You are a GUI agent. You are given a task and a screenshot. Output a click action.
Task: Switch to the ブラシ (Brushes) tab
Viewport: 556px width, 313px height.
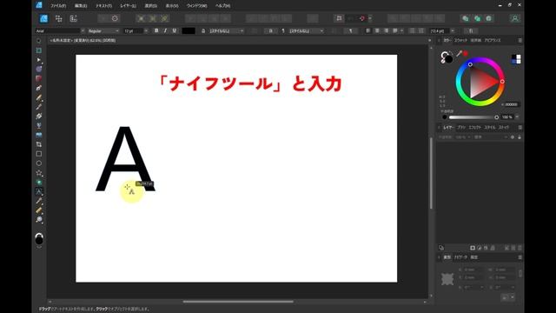point(461,128)
